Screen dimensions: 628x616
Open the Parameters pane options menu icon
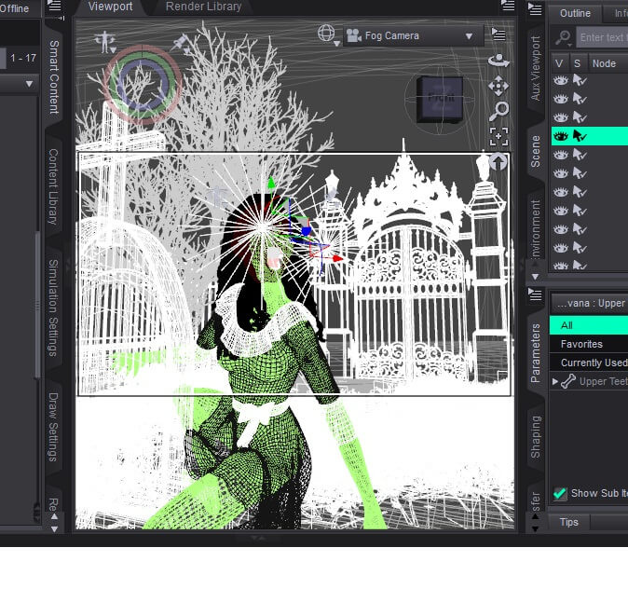(535, 294)
